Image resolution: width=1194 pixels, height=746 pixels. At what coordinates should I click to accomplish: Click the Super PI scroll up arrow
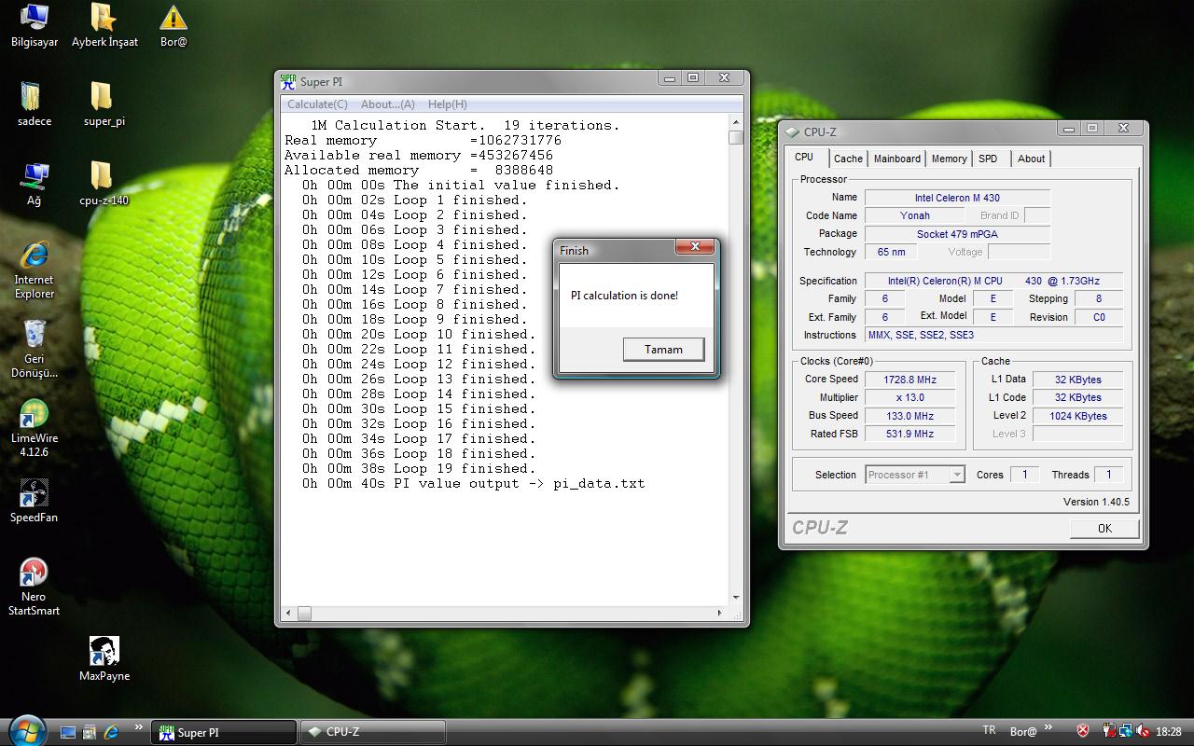(x=736, y=122)
